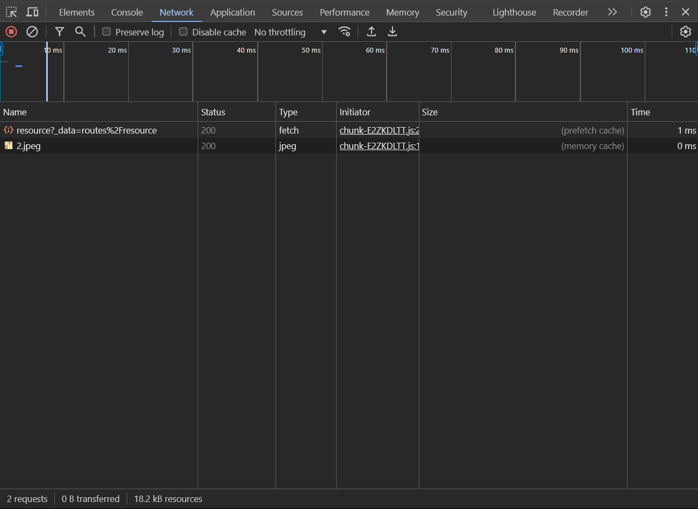Sort by the Status column header

click(x=237, y=112)
